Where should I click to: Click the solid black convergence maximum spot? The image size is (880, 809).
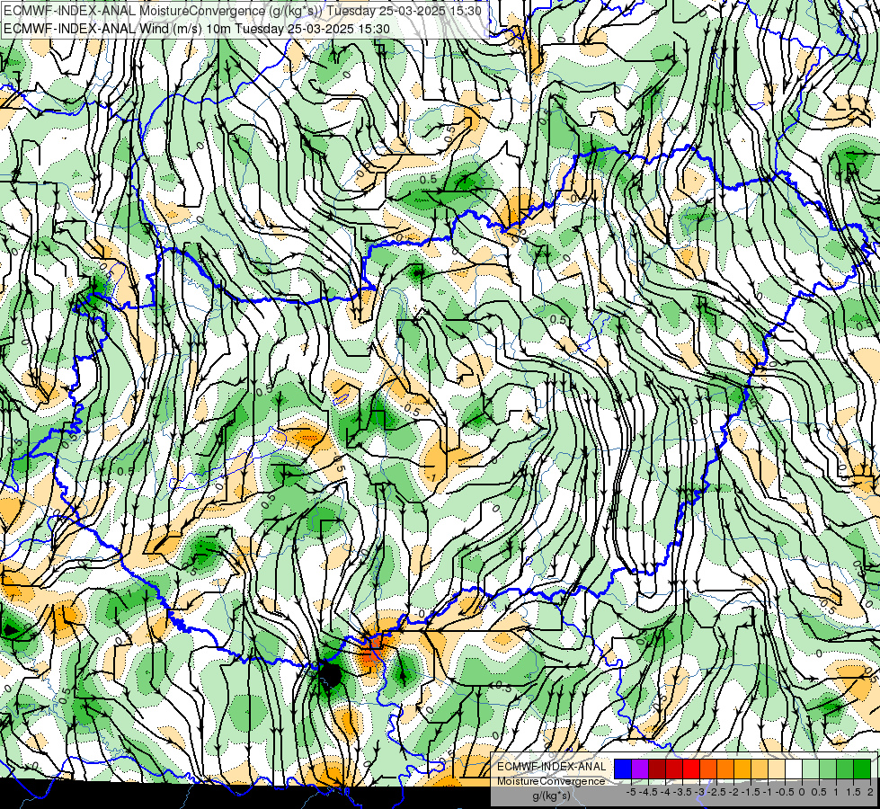coord(330,674)
